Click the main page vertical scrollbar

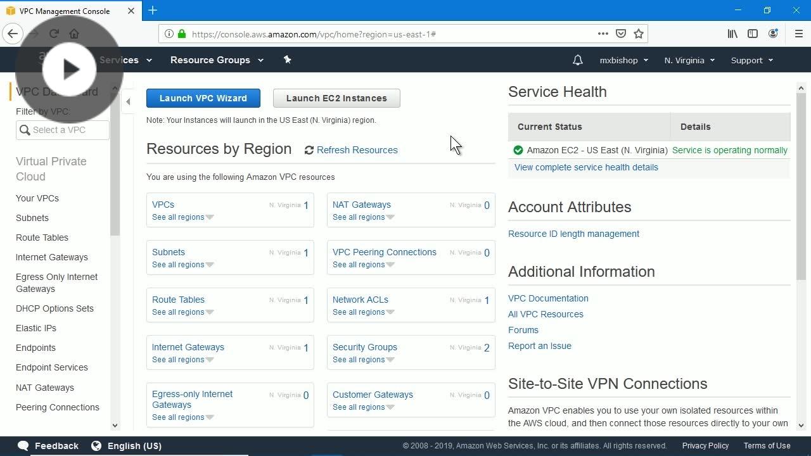tap(801, 187)
